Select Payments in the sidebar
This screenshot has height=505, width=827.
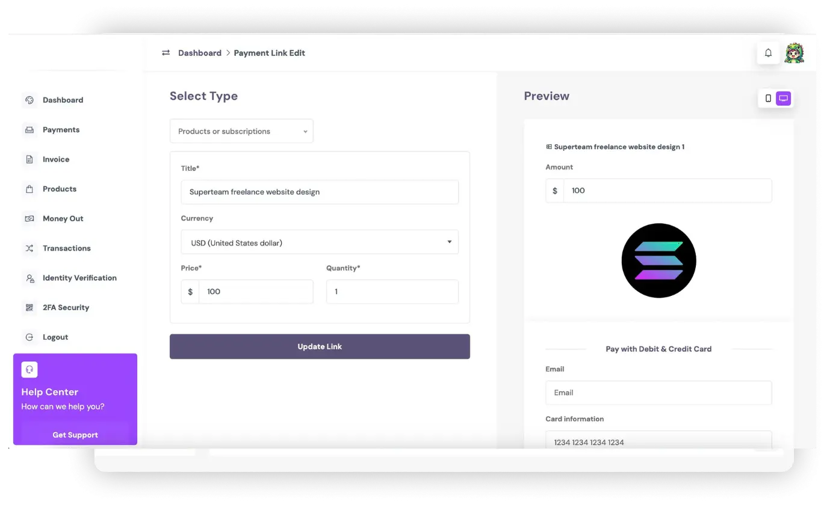61,130
